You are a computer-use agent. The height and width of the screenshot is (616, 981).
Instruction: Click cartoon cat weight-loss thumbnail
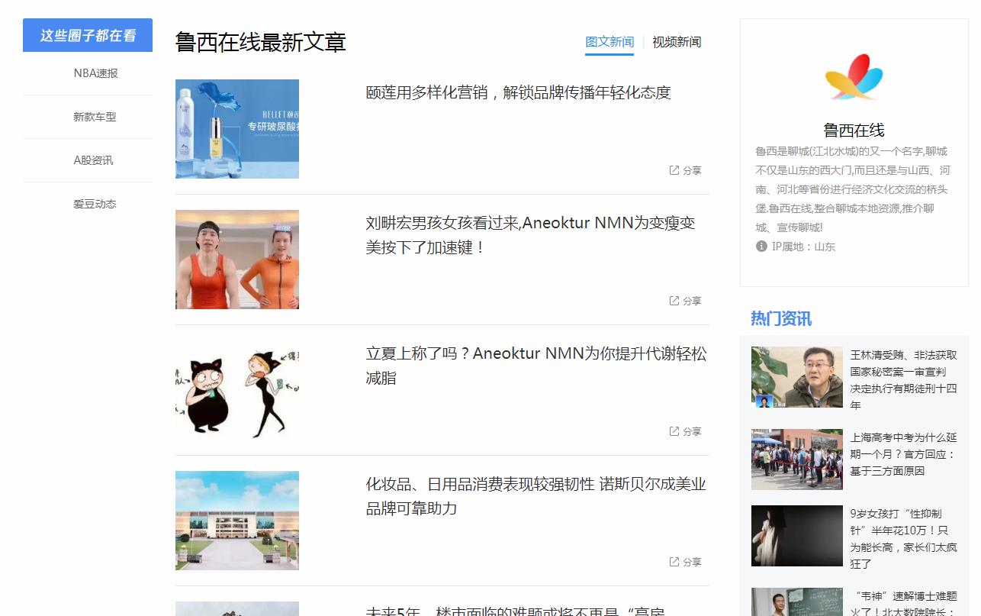click(x=237, y=390)
